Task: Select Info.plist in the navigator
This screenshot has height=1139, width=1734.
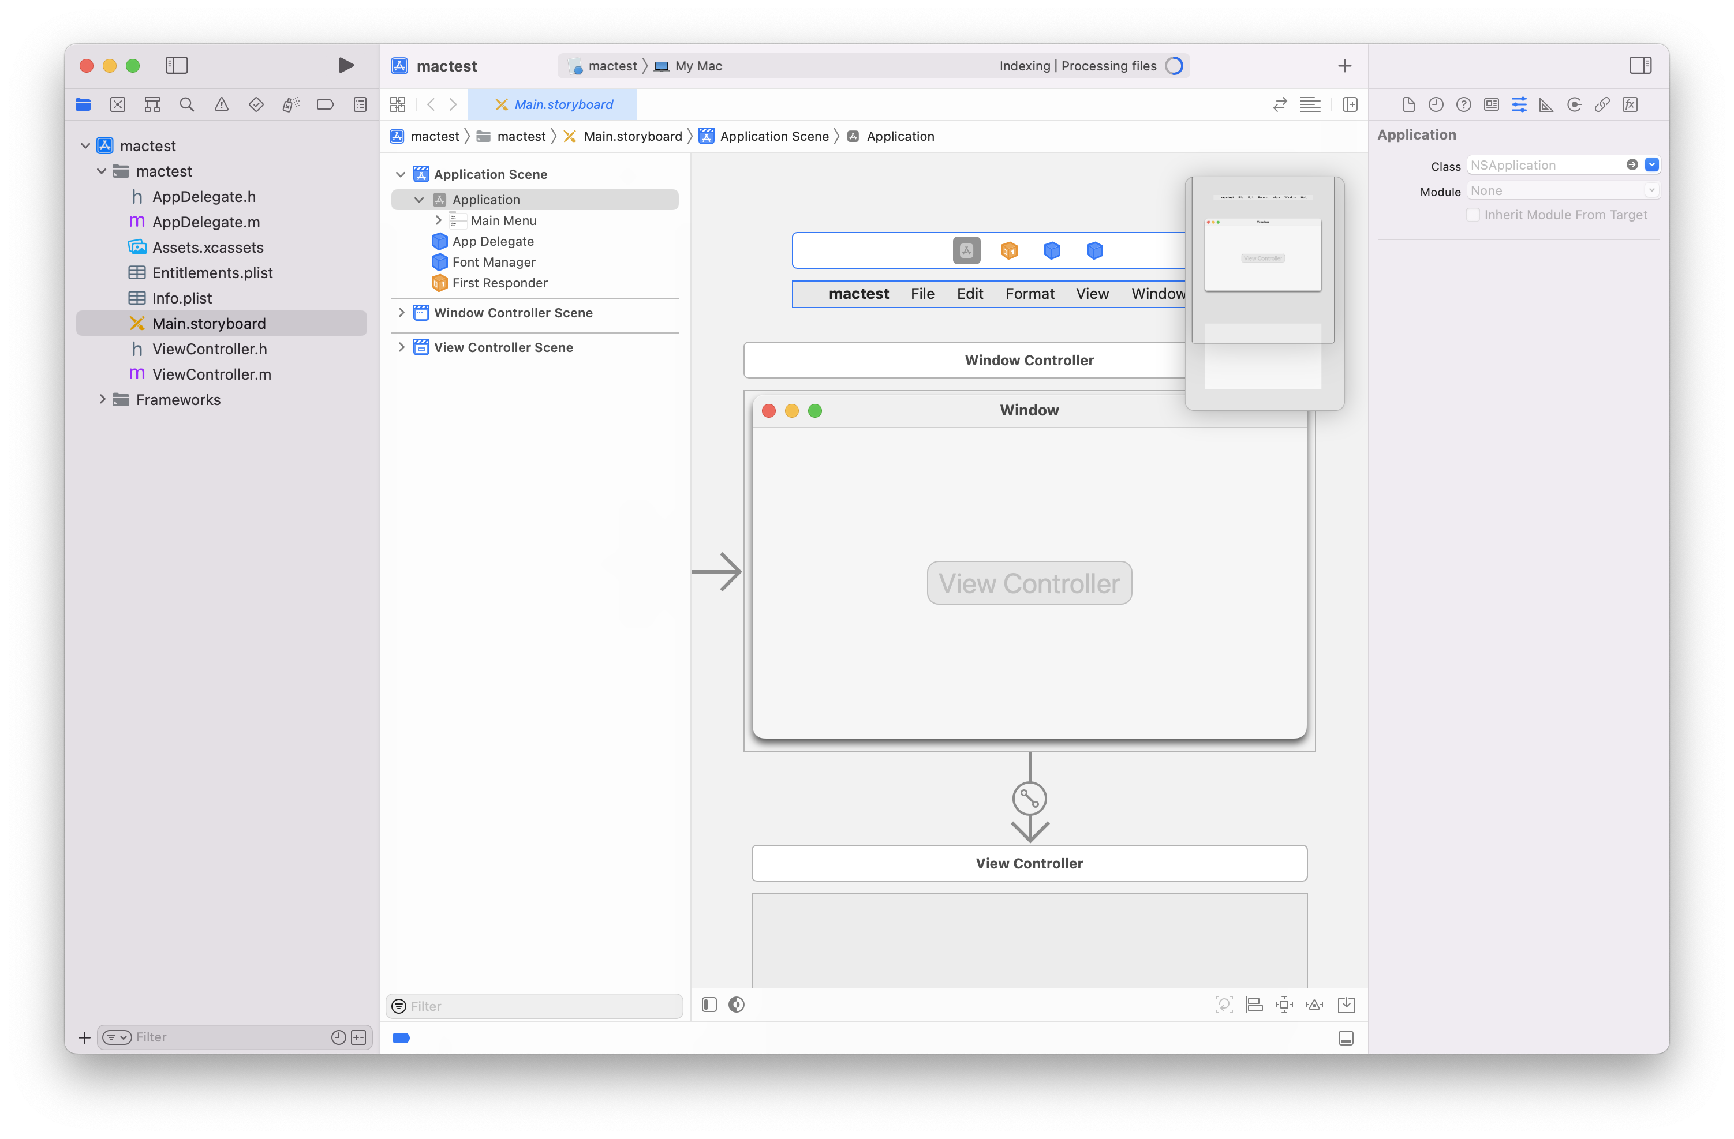Action: coord(181,298)
